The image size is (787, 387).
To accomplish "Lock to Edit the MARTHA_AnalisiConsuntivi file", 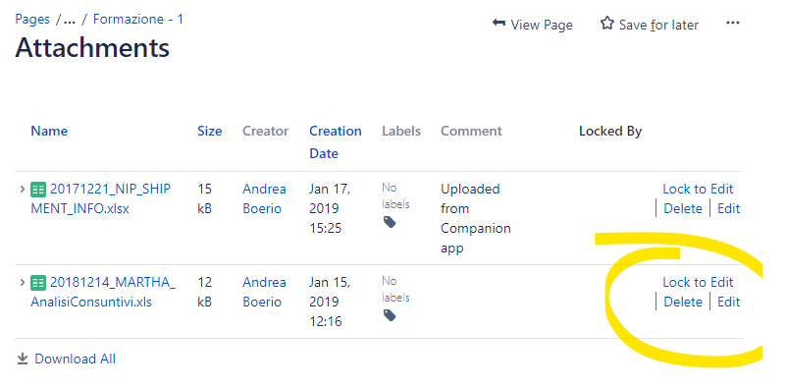I will click(698, 282).
